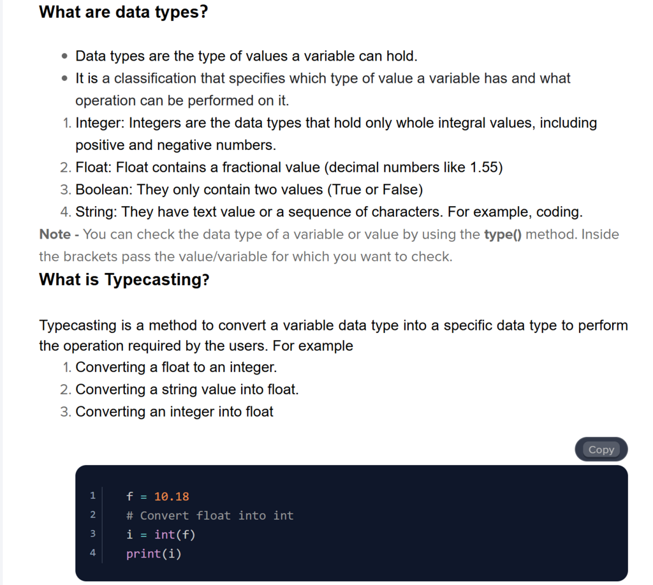Screen dimensions: 653x585
Task: Click the orange 10.18 value in the code
Action: pos(172,496)
